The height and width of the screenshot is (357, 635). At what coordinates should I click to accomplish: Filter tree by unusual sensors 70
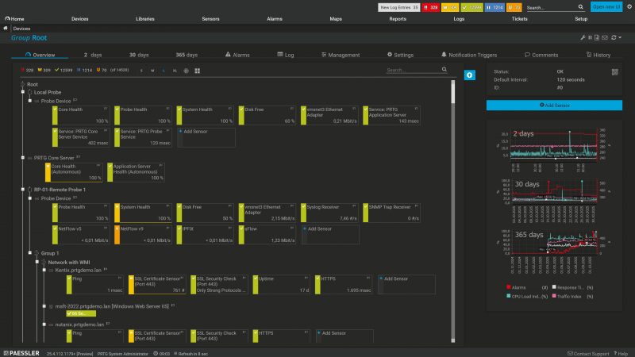pyautogui.click(x=102, y=70)
